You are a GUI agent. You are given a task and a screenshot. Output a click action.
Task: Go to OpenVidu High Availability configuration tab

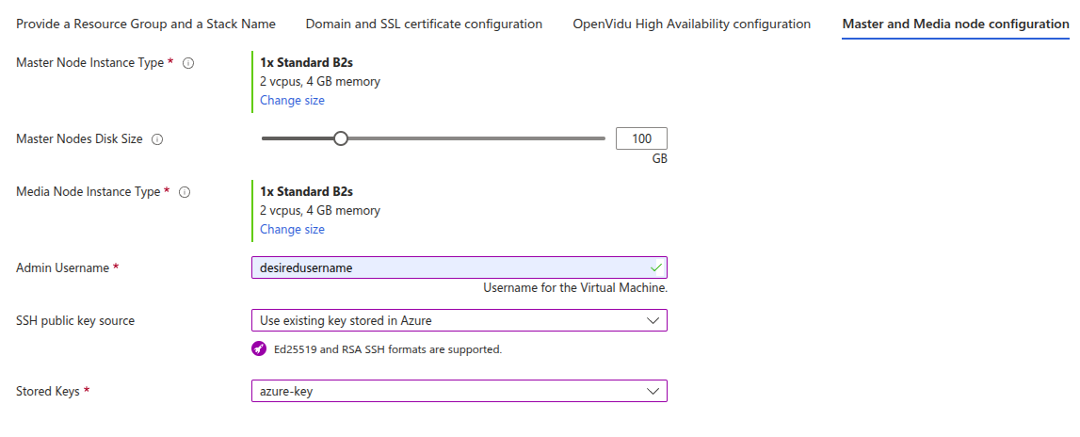(691, 24)
